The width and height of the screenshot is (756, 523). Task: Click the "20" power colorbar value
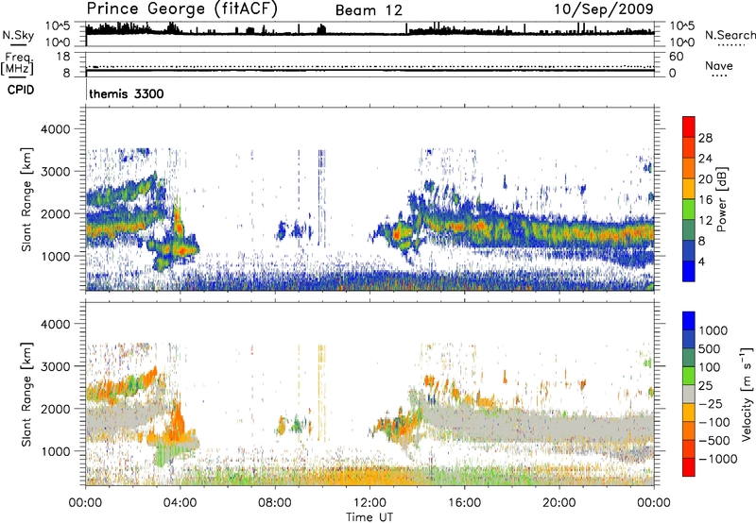coord(705,179)
